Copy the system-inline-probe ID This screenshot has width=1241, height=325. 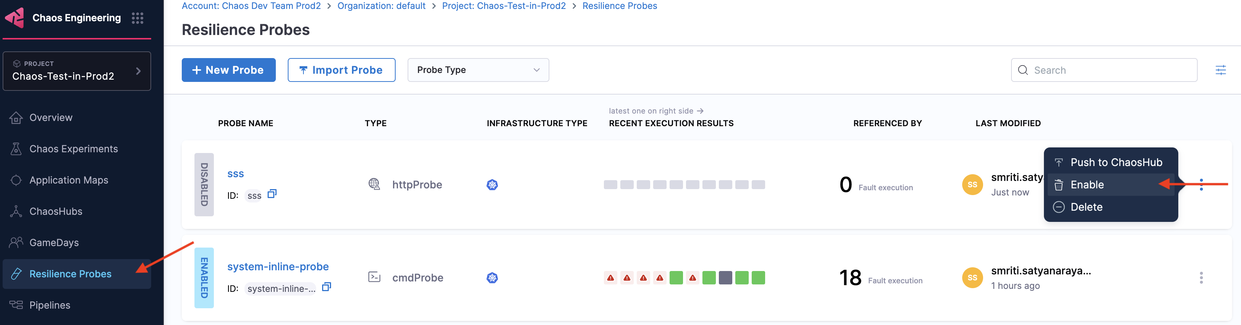326,287
